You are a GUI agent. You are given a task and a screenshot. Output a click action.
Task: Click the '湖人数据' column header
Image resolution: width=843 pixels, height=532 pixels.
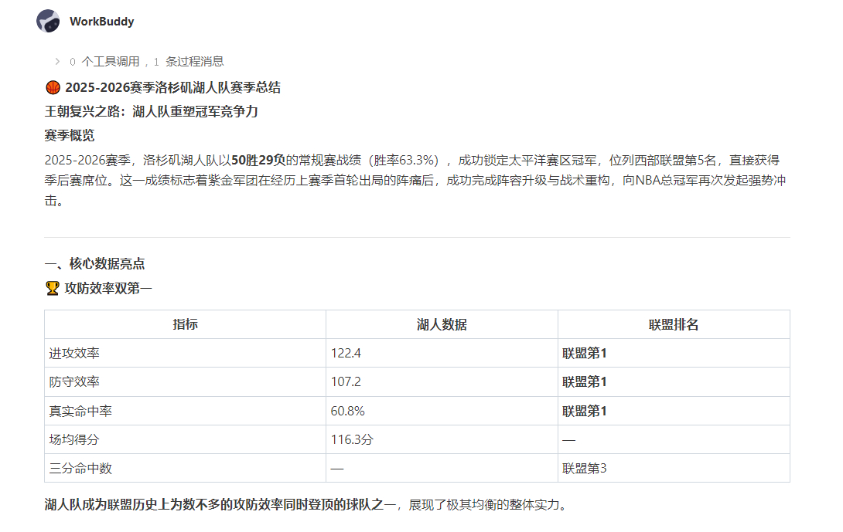(x=442, y=324)
